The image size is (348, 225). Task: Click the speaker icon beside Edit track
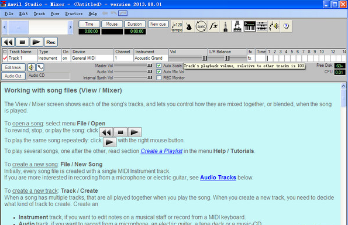[32, 67]
